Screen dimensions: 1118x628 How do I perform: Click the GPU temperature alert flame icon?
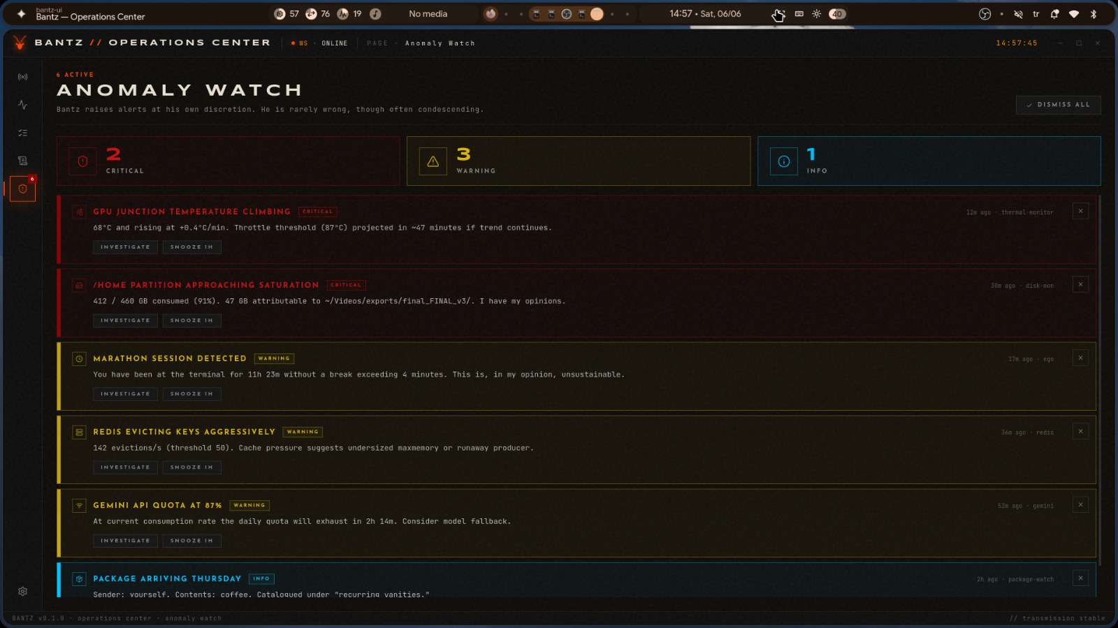click(x=80, y=212)
